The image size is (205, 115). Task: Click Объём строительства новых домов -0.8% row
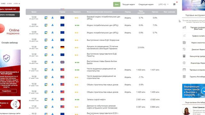[101, 85]
